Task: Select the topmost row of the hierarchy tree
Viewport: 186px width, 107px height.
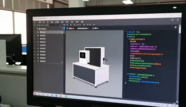Action: click(49, 29)
